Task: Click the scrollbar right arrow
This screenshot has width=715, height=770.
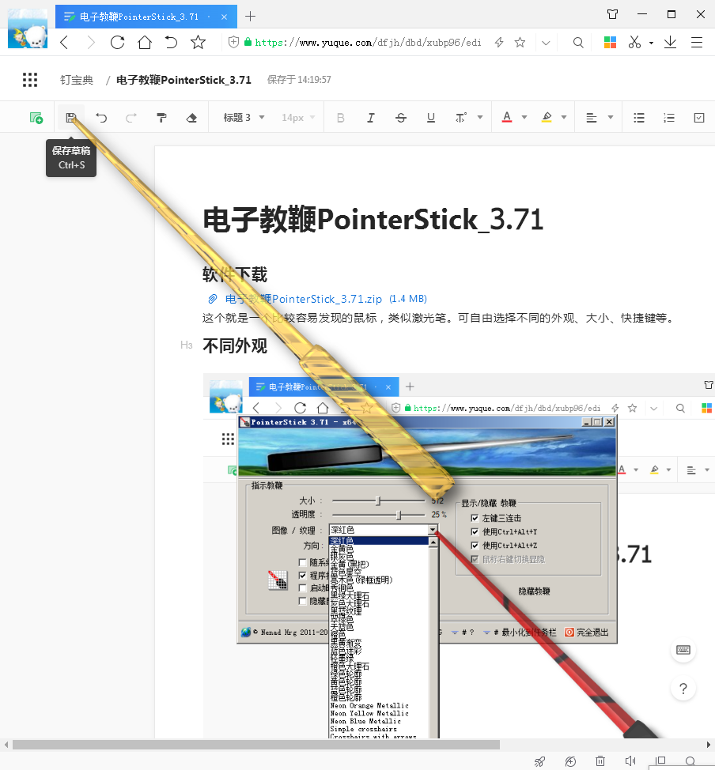Action: pos(709,745)
